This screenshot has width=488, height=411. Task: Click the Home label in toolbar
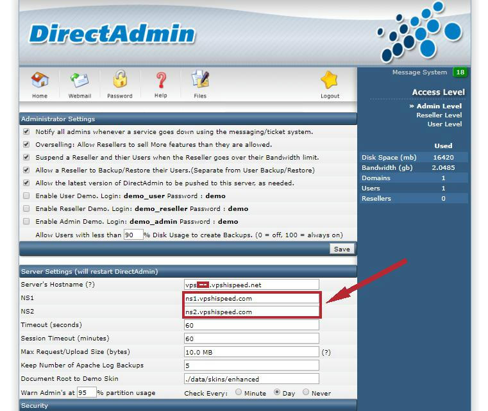click(40, 96)
